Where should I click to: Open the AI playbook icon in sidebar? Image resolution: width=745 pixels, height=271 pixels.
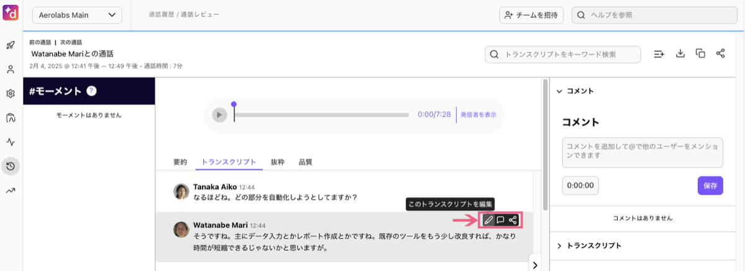click(x=11, y=118)
